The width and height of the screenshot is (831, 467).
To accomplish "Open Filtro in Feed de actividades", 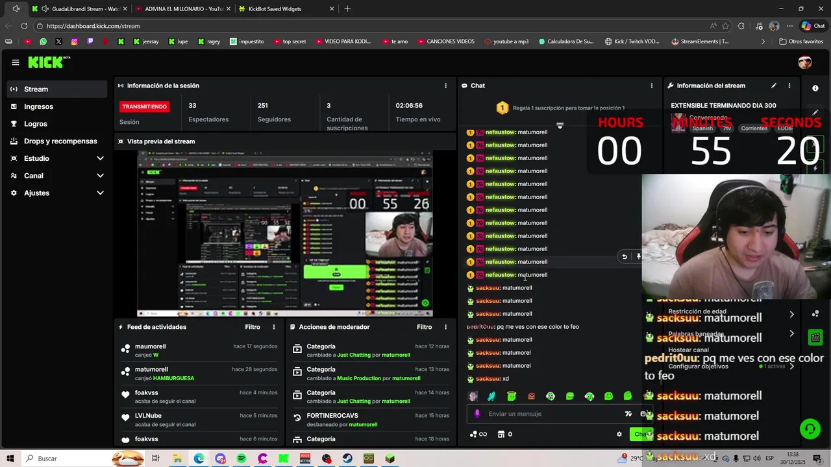I will pos(253,327).
